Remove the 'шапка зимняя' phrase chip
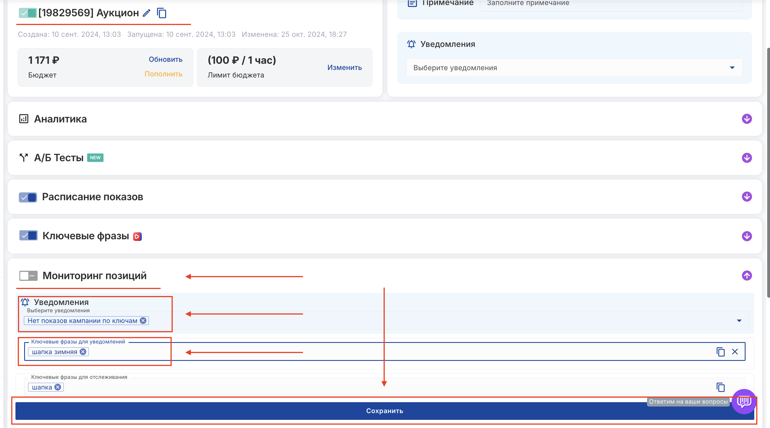The image size is (770, 428). click(x=83, y=352)
